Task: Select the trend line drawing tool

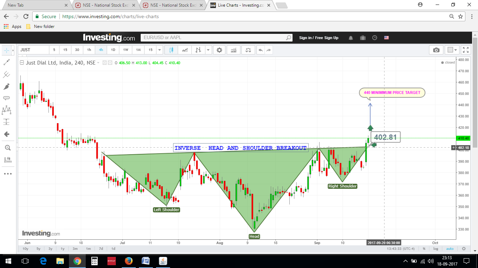Action: (6, 62)
